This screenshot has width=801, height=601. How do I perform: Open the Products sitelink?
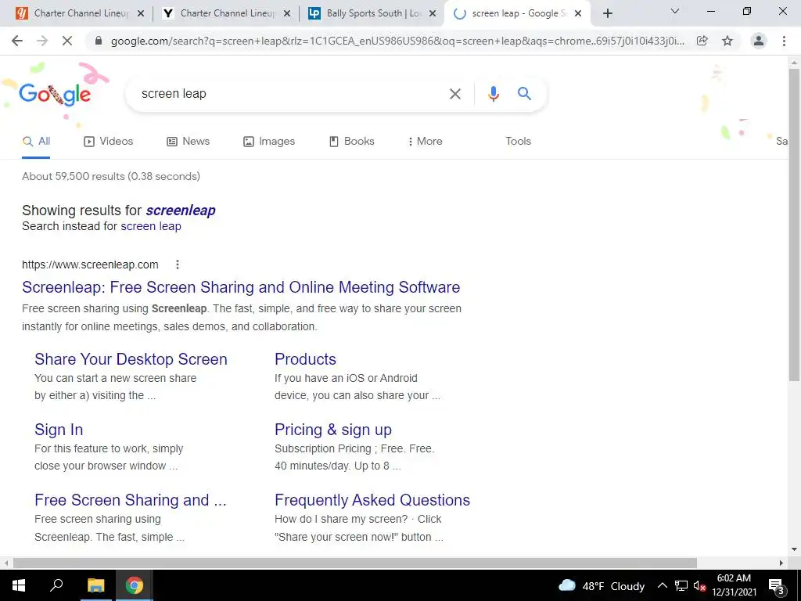tap(305, 359)
